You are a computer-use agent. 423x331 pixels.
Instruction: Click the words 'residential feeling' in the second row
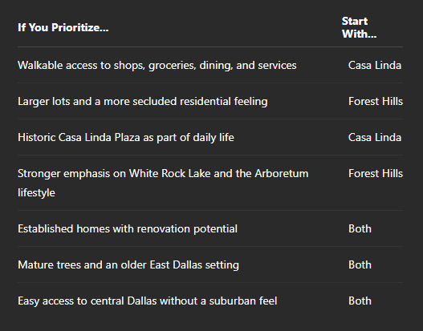224,102
